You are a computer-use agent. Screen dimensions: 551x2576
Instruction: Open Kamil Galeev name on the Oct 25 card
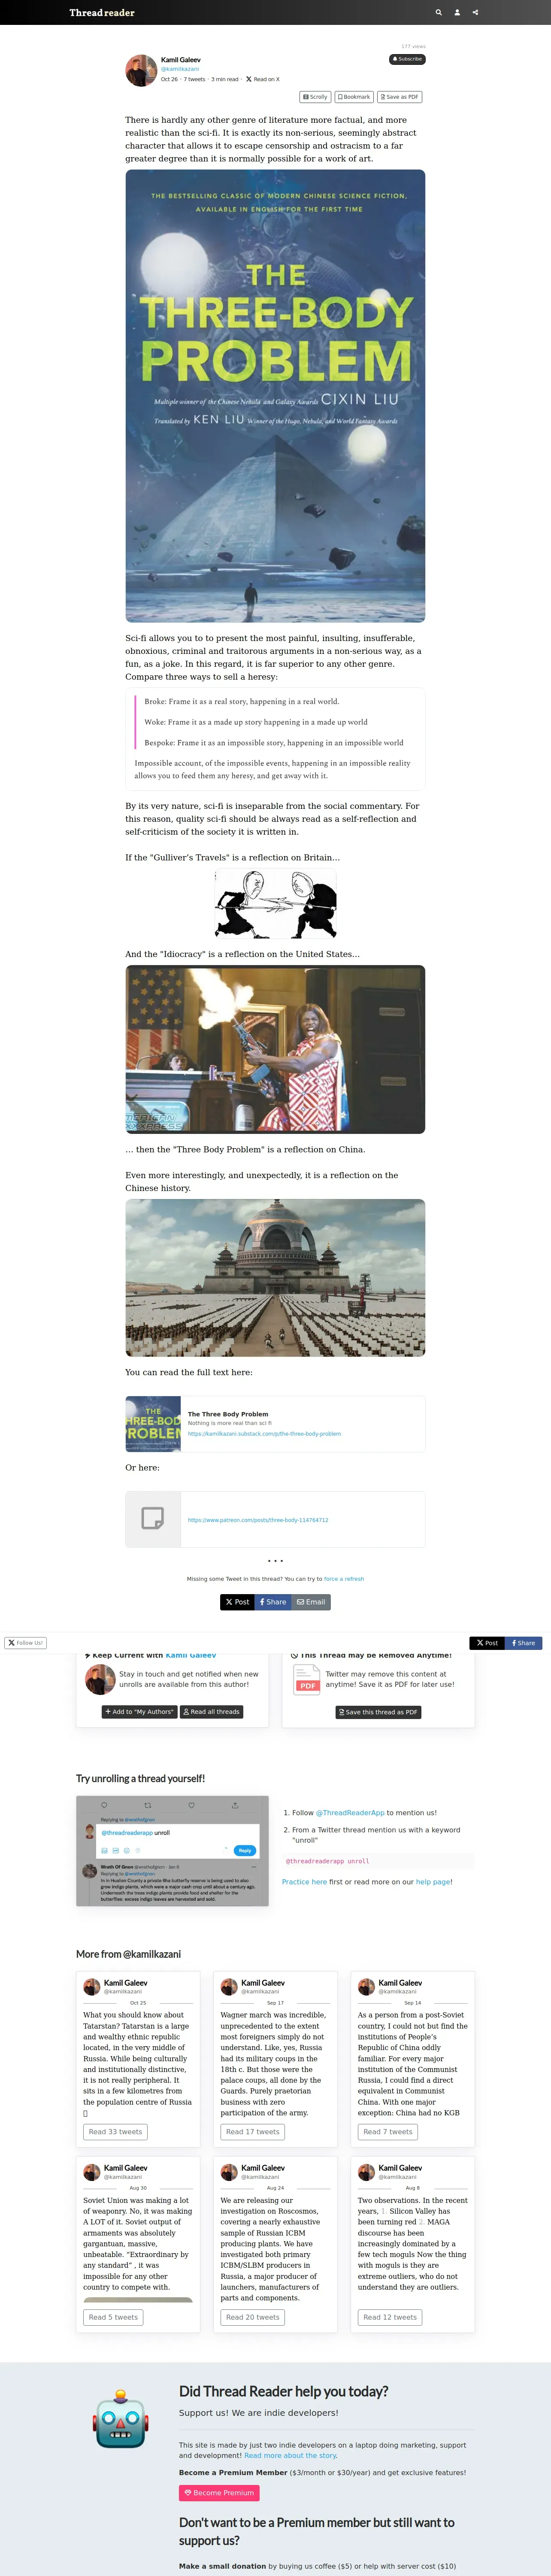click(x=125, y=1983)
